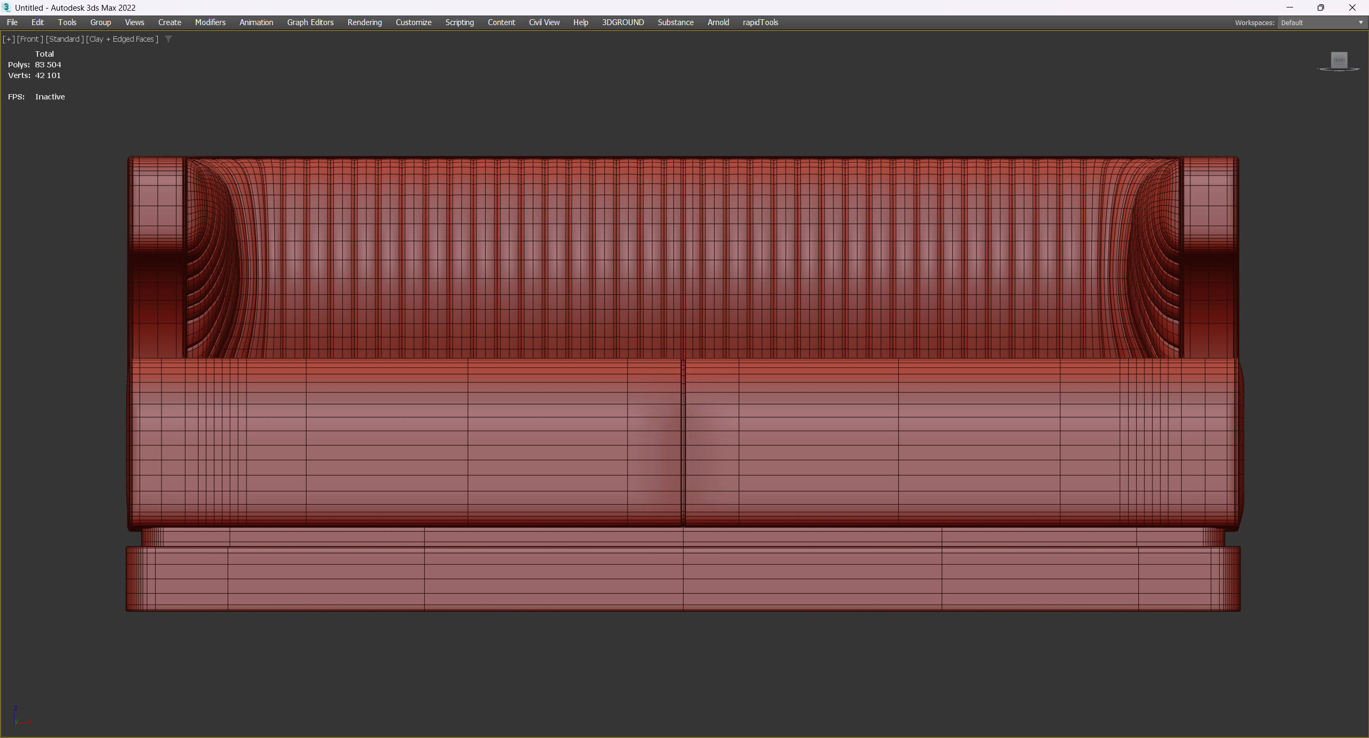
Task: Open the Civil View menu
Action: tap(544, 22)
